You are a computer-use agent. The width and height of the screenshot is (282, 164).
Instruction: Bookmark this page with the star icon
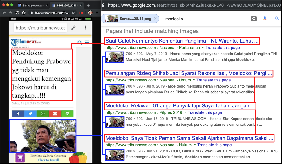coord(73,13)
